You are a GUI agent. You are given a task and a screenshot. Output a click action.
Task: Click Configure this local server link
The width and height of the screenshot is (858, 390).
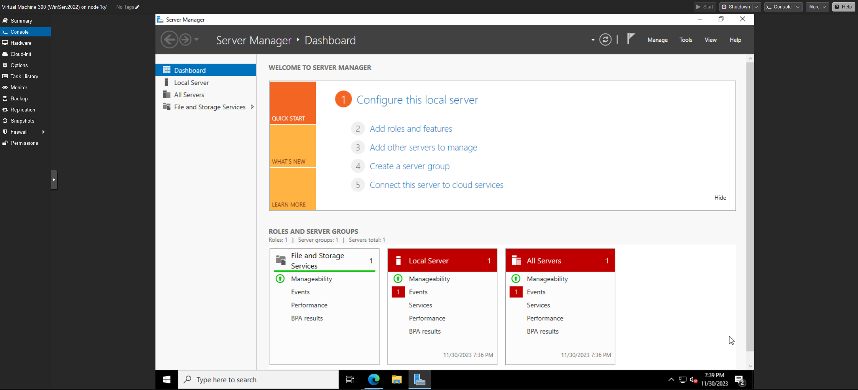coord(417,100)
